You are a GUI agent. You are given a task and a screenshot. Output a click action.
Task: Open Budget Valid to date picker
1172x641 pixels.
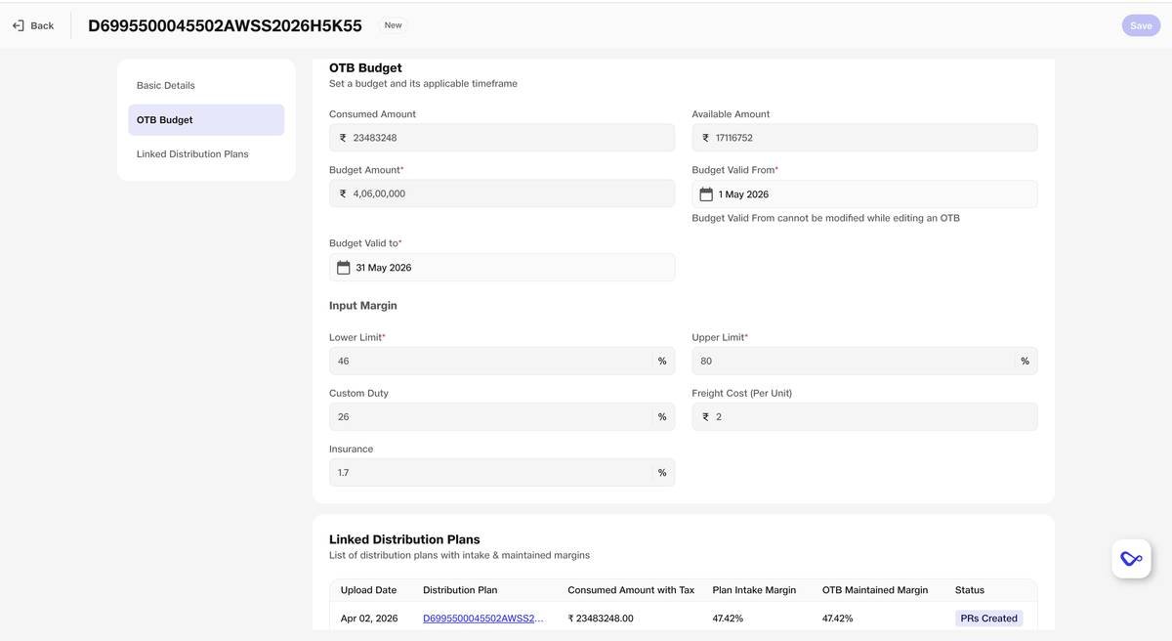(502, 268)
